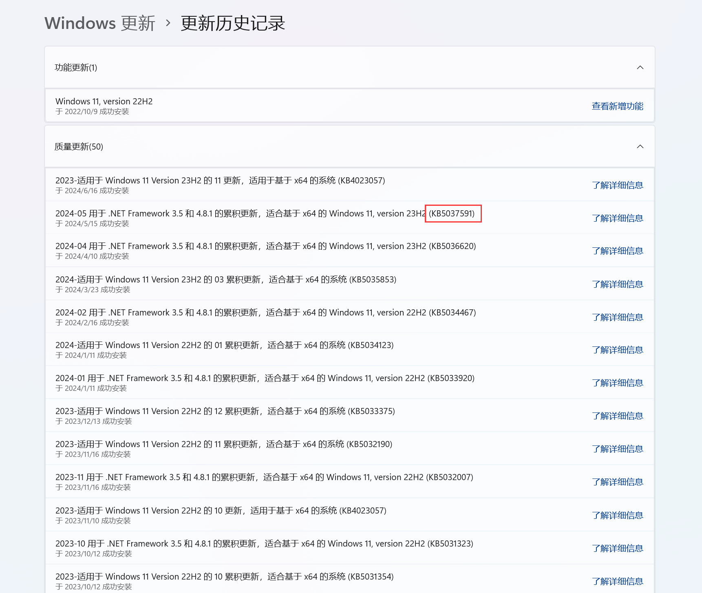The width and height of the screenshot is (702, 593).
Task: Click the 功能更新(1) header label
Action: (76, 68)
